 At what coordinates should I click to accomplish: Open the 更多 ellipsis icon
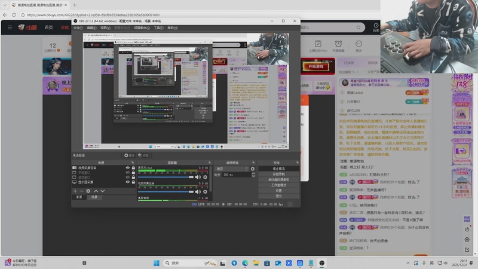click(x=359, y=46)
